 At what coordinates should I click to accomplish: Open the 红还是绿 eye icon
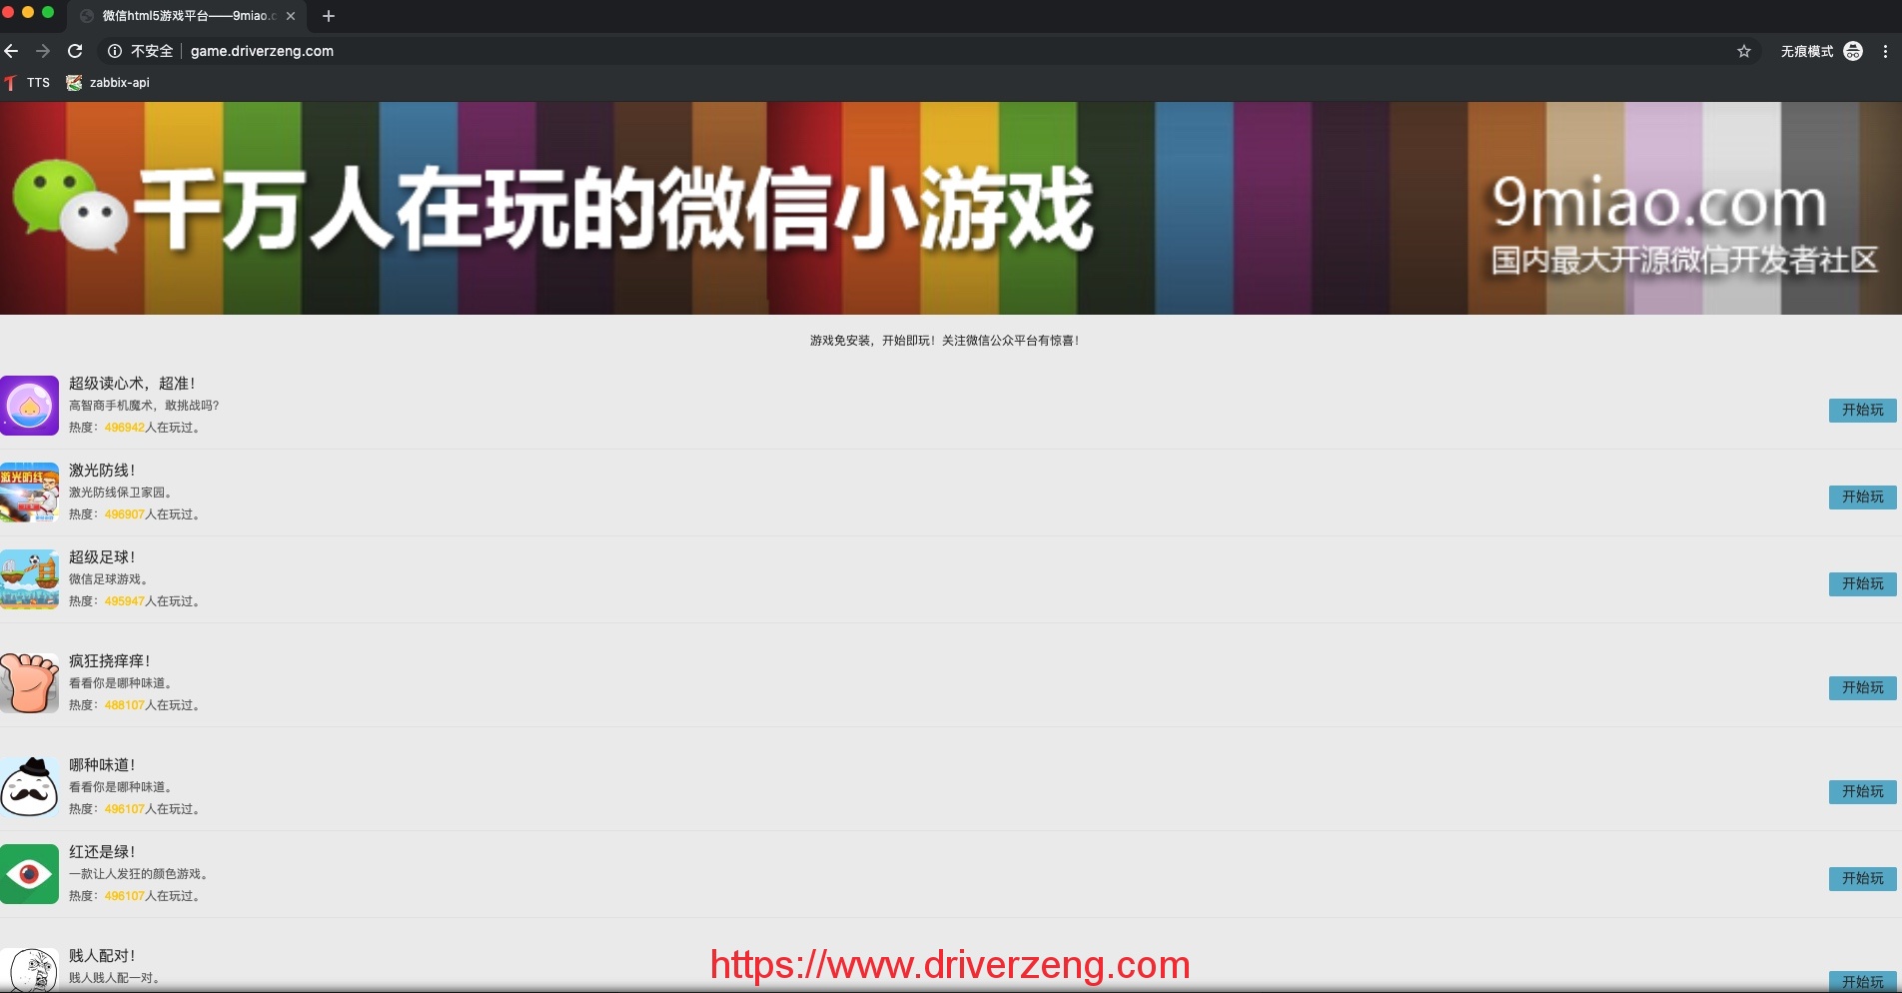pos(30,874)
